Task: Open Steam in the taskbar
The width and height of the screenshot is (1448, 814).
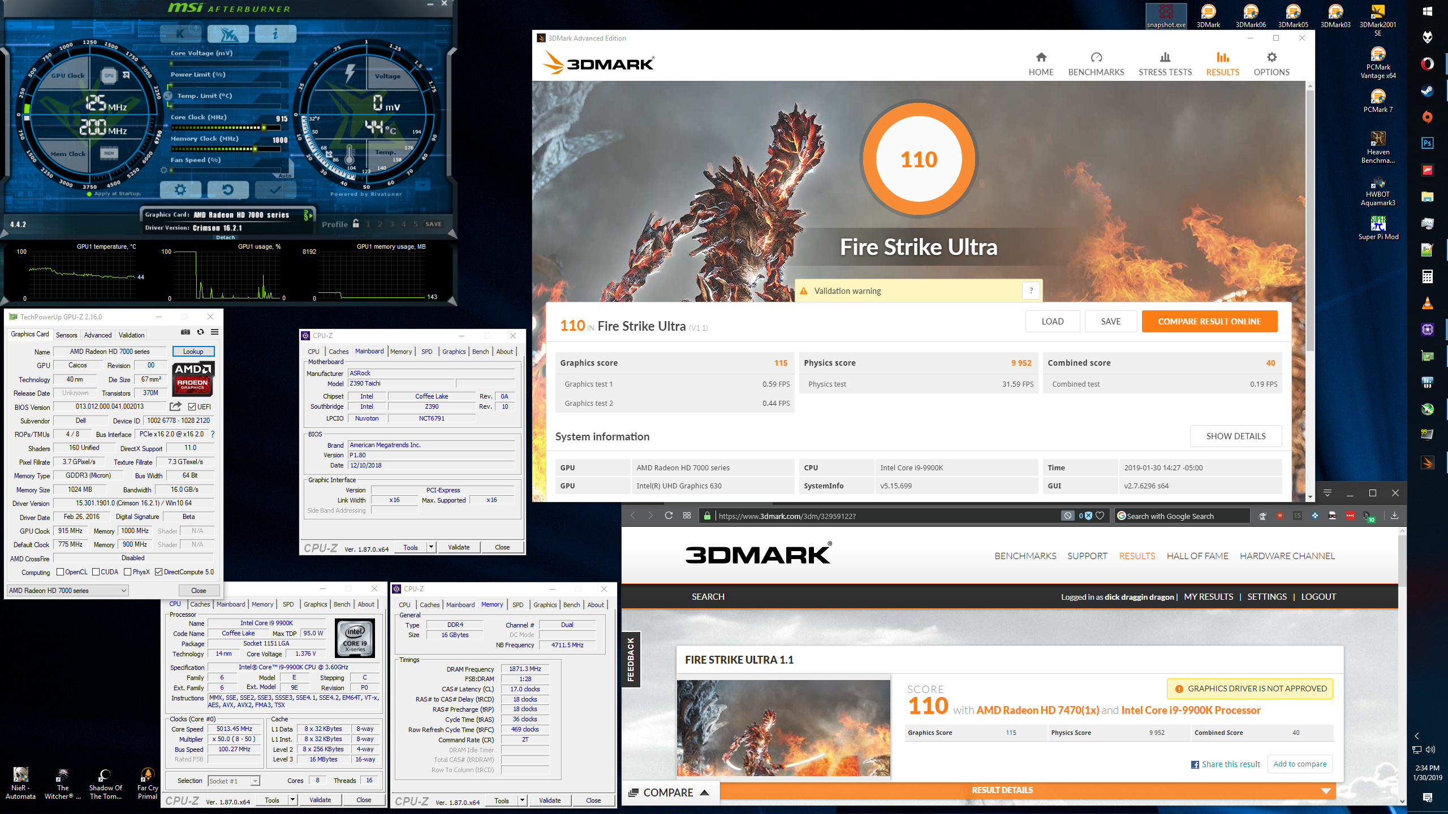Action: [1427, 90]
